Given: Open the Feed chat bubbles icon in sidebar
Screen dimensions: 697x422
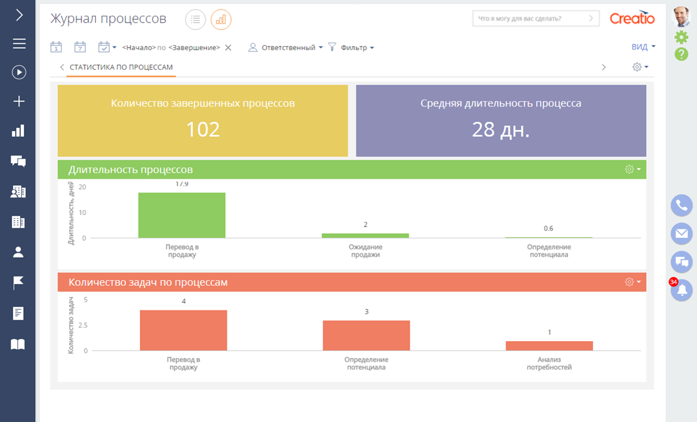Looking at the screenshot, I should pyautogui.click(x=19, y=161).
